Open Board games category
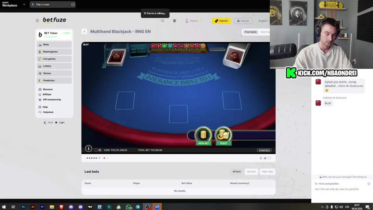This screenshot has width=373, height=210. (54, 52)
